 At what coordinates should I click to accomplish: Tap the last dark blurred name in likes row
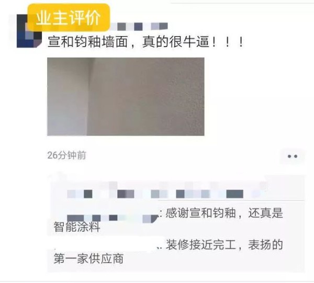[234, 194]
